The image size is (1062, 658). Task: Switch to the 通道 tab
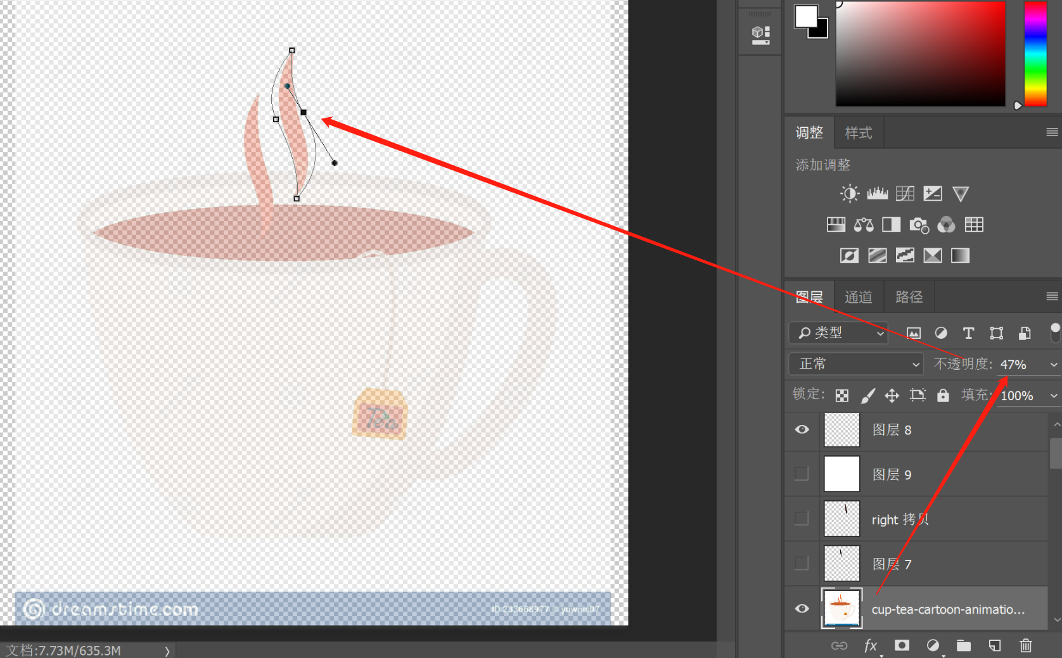[859, 297]
